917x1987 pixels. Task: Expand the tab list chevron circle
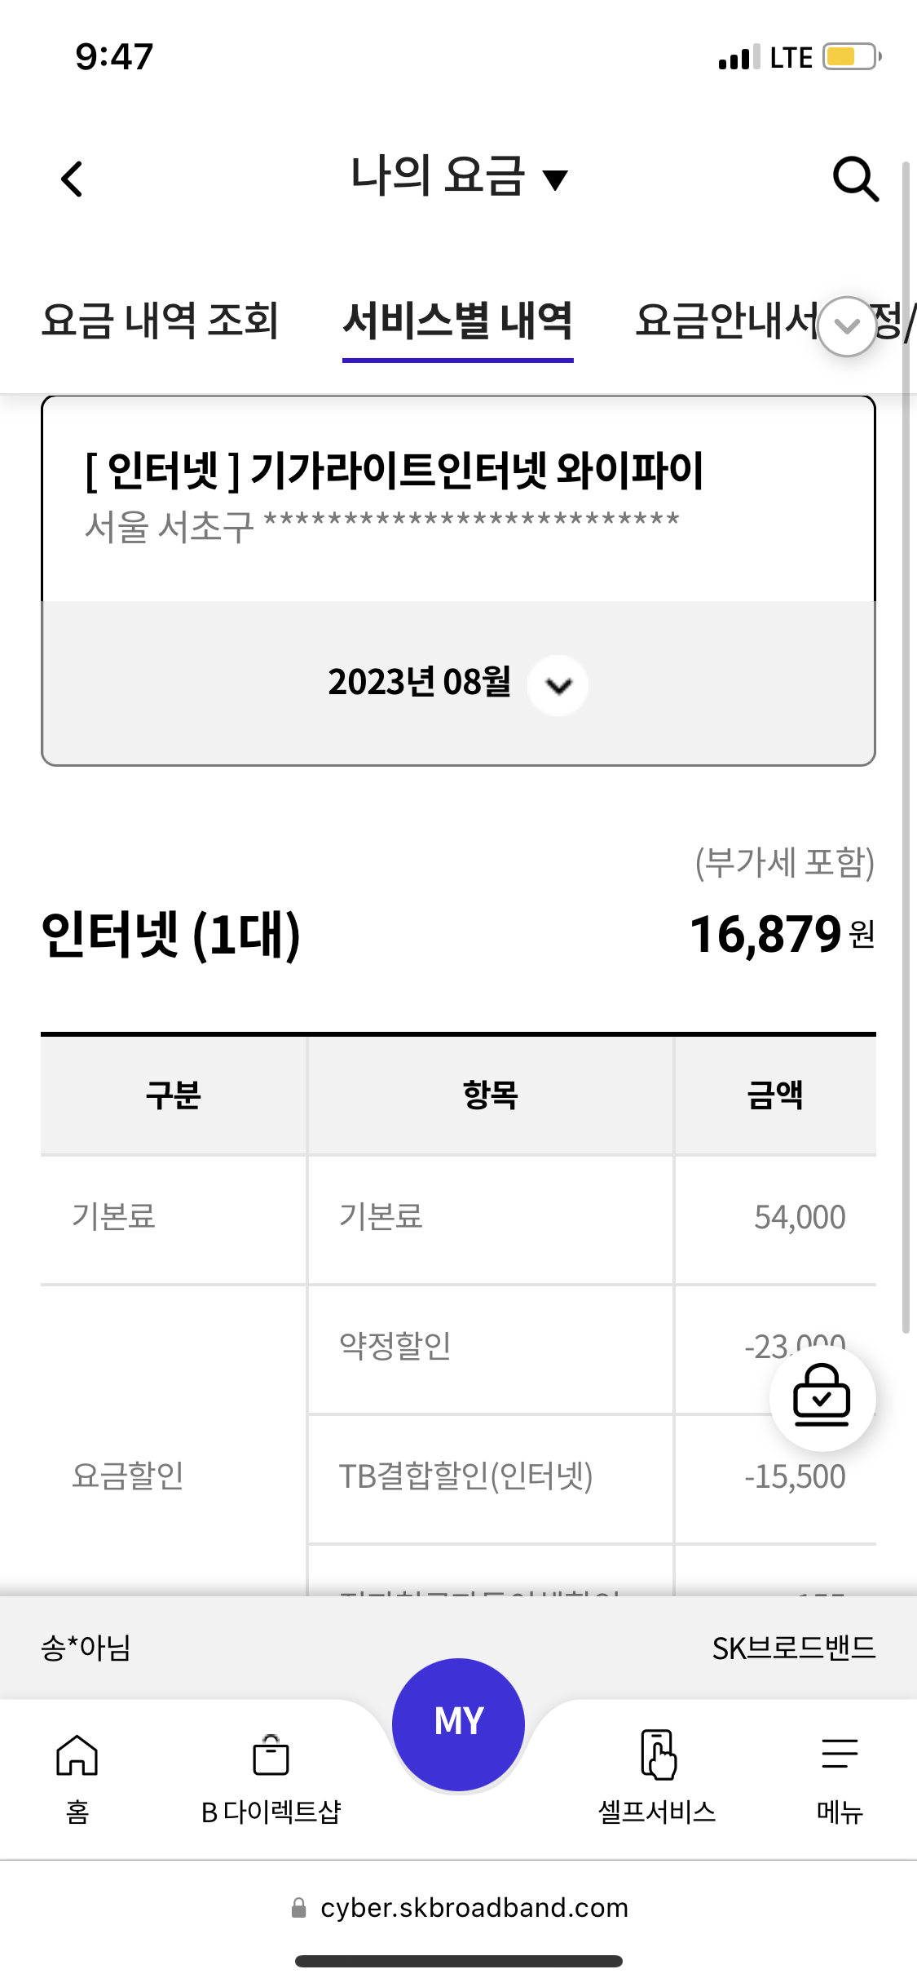click(x=847, y=326)
